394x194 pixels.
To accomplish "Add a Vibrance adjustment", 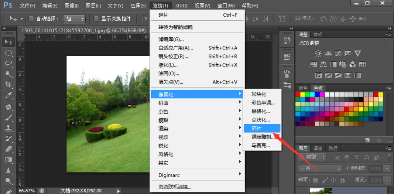I will pos(357,53).
